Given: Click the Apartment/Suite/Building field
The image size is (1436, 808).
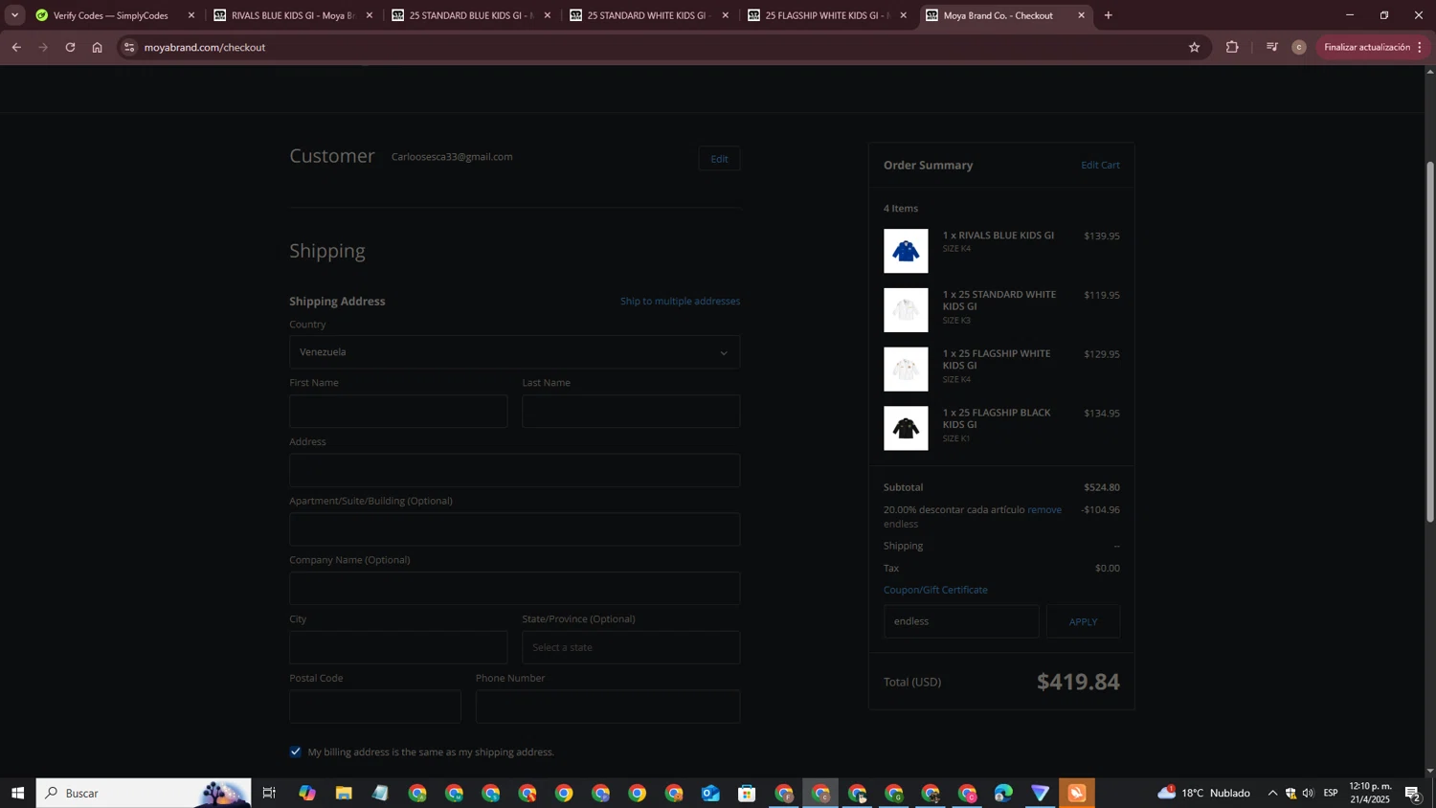Looking at the screenshot, I should 514,529.
